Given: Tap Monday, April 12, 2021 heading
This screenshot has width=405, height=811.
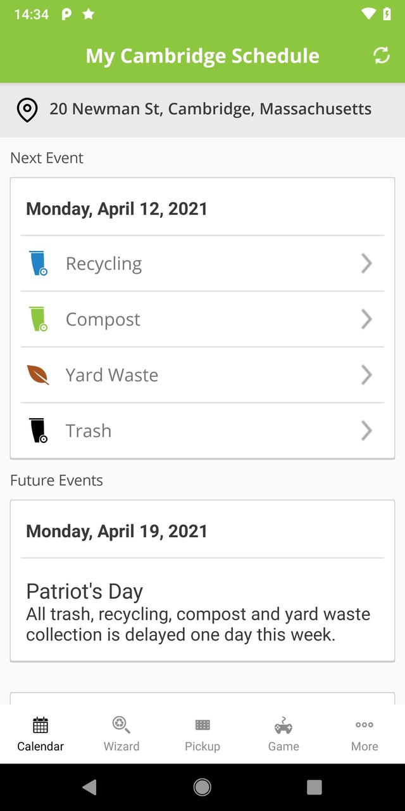Looking at the screenshot, I should point(116,208).
